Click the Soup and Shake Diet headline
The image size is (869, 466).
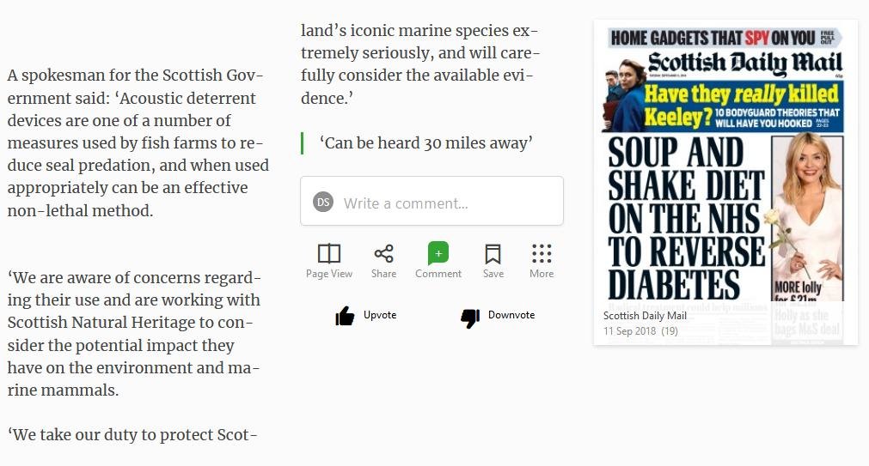(686, 218)
